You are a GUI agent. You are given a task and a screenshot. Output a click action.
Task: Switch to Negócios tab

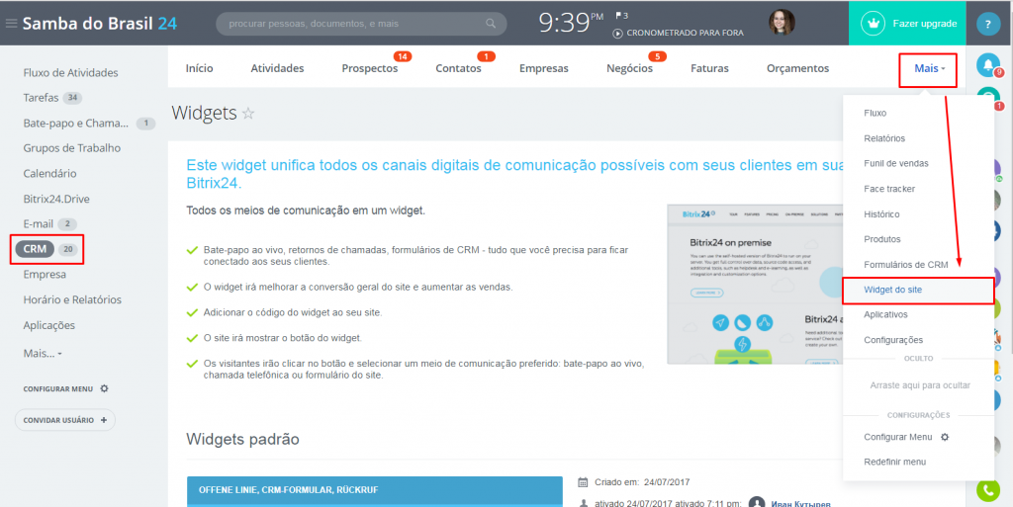(629, 68)
